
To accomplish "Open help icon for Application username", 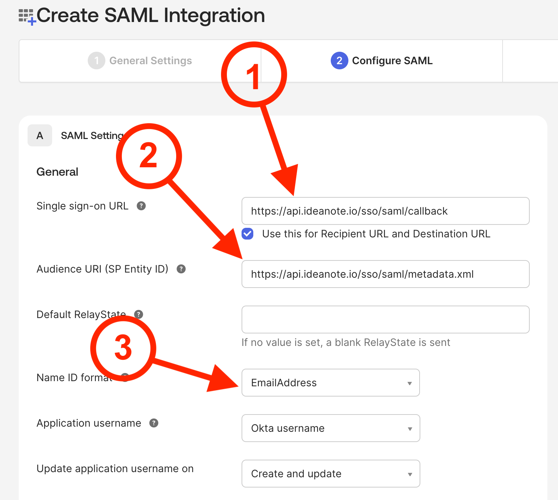I will [x=154, y=423].
